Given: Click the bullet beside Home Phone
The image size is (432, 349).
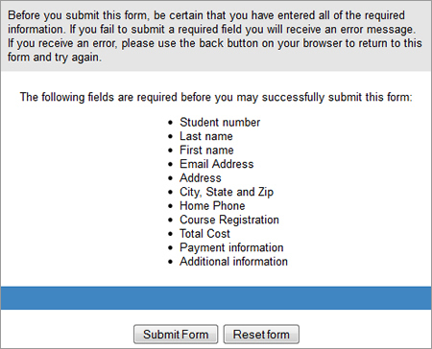Looking at the screenshot, I should (x=171, y=206).
